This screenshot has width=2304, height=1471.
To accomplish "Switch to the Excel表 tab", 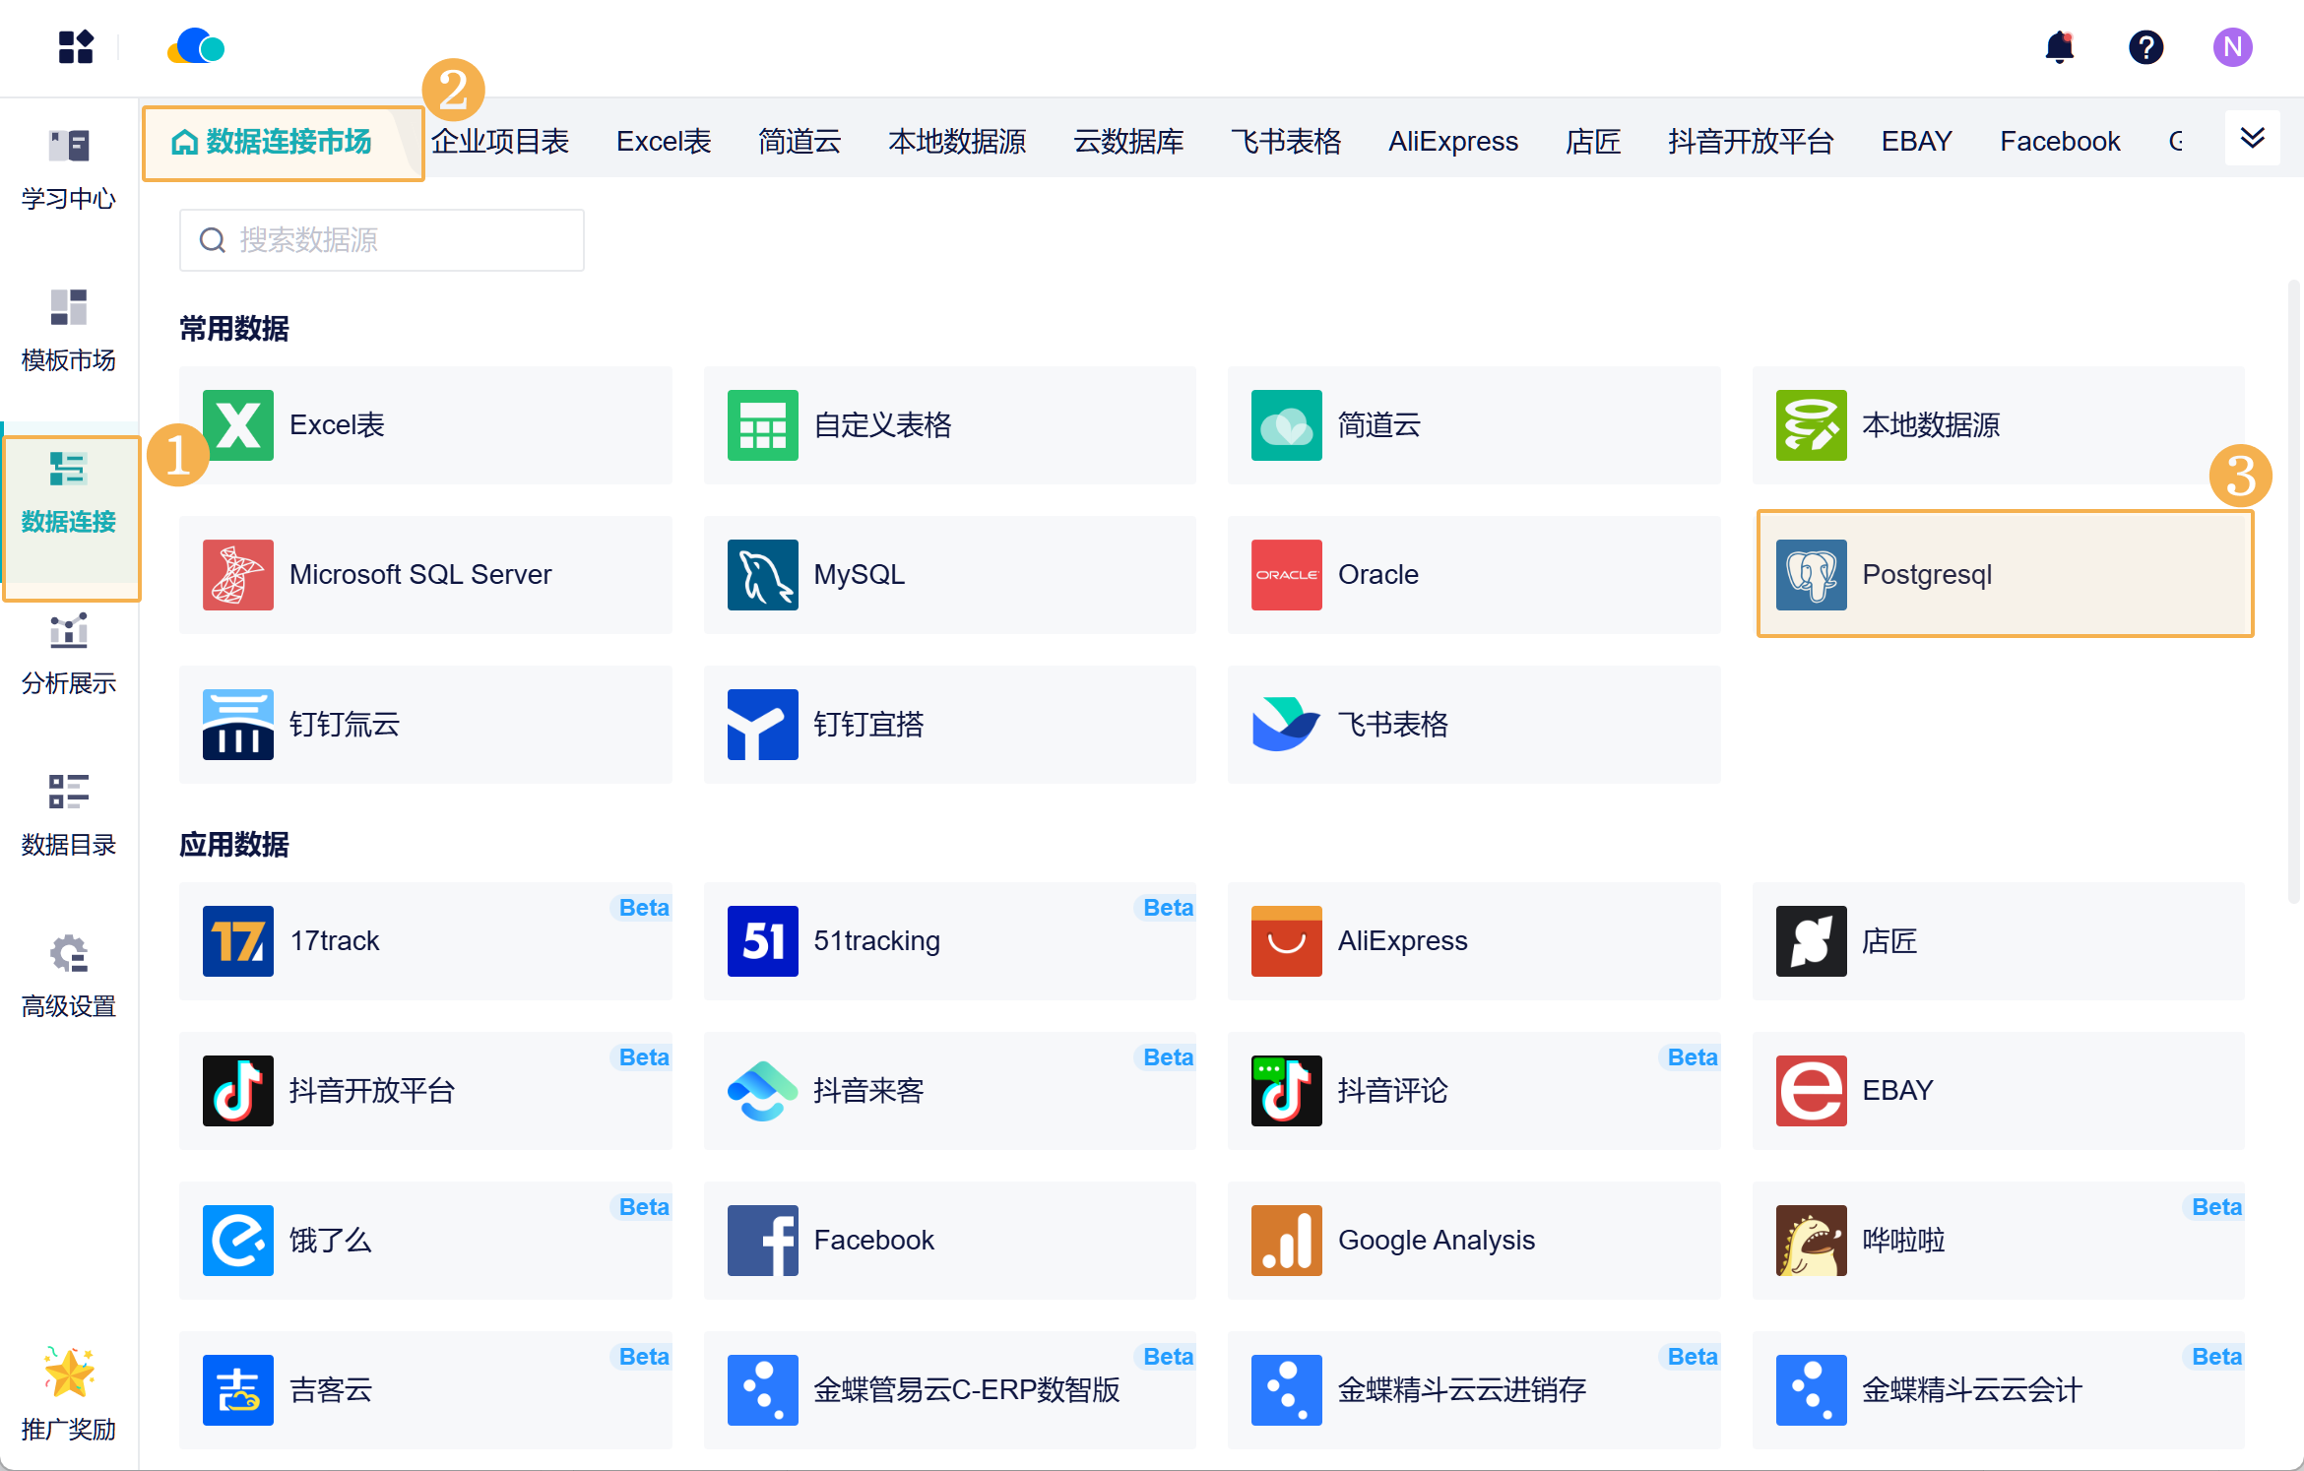I will pyautogui.click(x=664, y=142).
